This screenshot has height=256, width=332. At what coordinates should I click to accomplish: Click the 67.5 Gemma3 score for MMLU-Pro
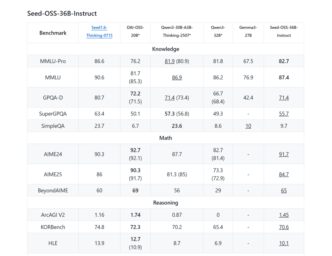click(248, 61)
